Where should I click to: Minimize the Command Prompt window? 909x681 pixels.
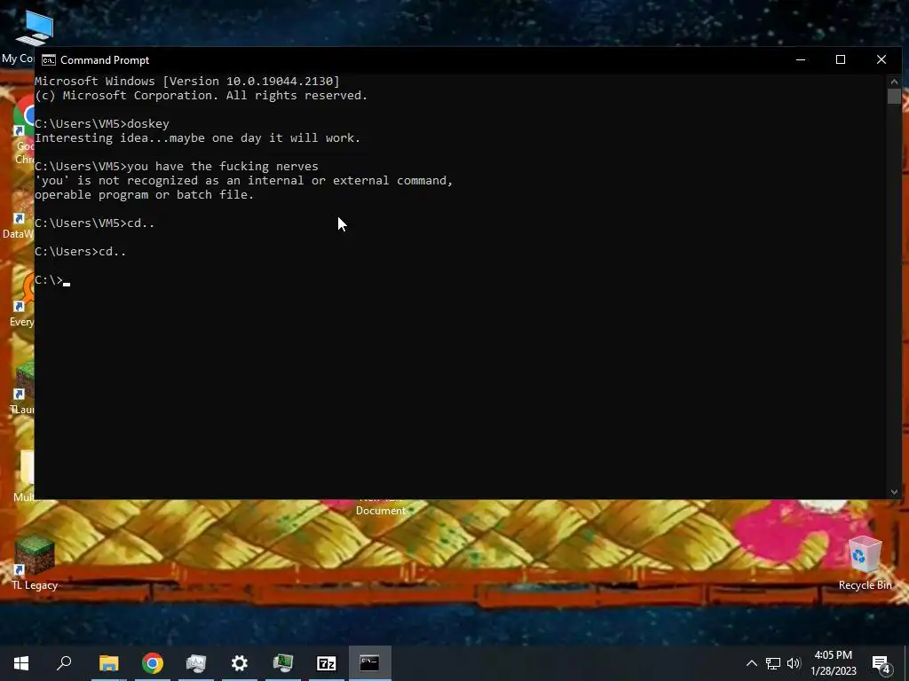(801, 59)
